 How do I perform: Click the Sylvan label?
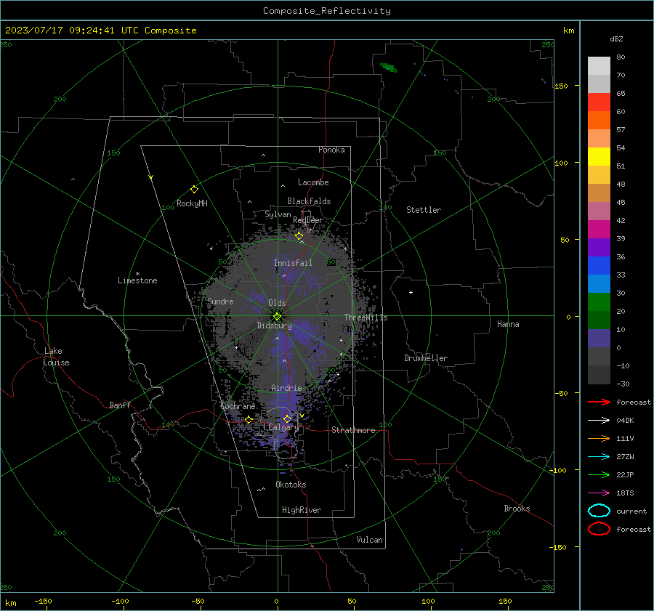click(x=278, y=214)
